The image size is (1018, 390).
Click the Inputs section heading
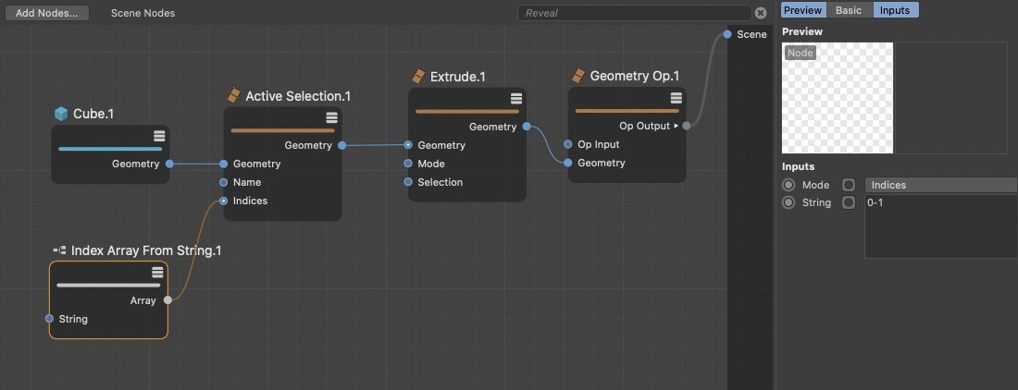point(798,166)
